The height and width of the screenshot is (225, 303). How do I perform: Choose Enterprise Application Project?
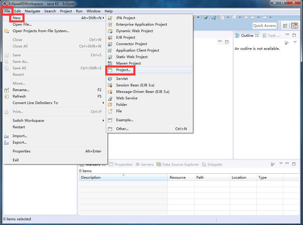click(149, 24)
